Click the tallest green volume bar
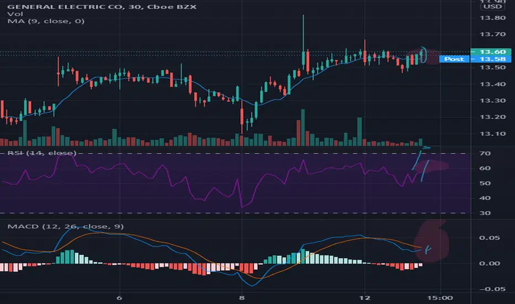This screenshot has width=515, height=304. click(x=303, y=127)
